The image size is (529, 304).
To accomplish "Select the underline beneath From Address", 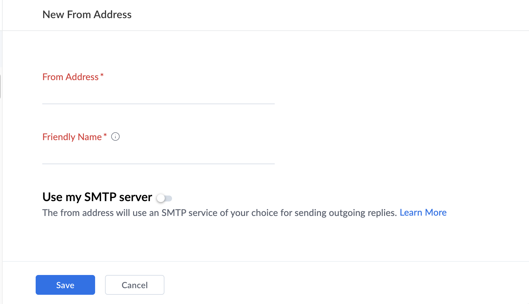I will 159,104.
